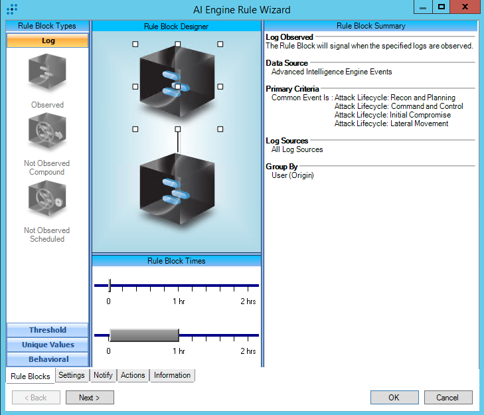The height and width of the screenshot is (415, 484).
Task: Click the top rule block cube in designer
Action: pos(177,86)
